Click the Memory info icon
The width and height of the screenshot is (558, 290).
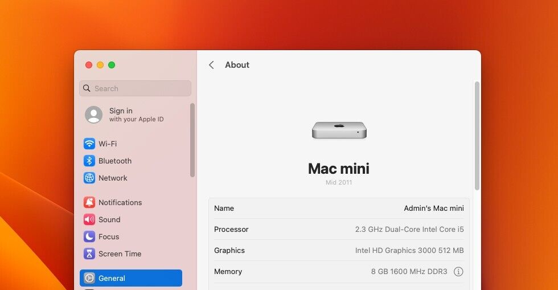tap(458, 272)
